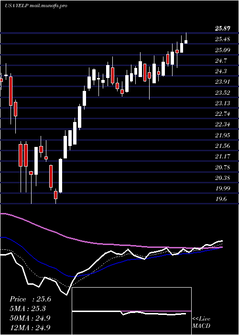
Task: Click the 23.91 price axis label
Action: [223, 82]
